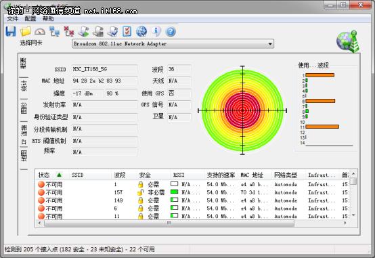Open the 帮助 menu
Viewport: 375px width, 258px height.
[x=48, y=19]
